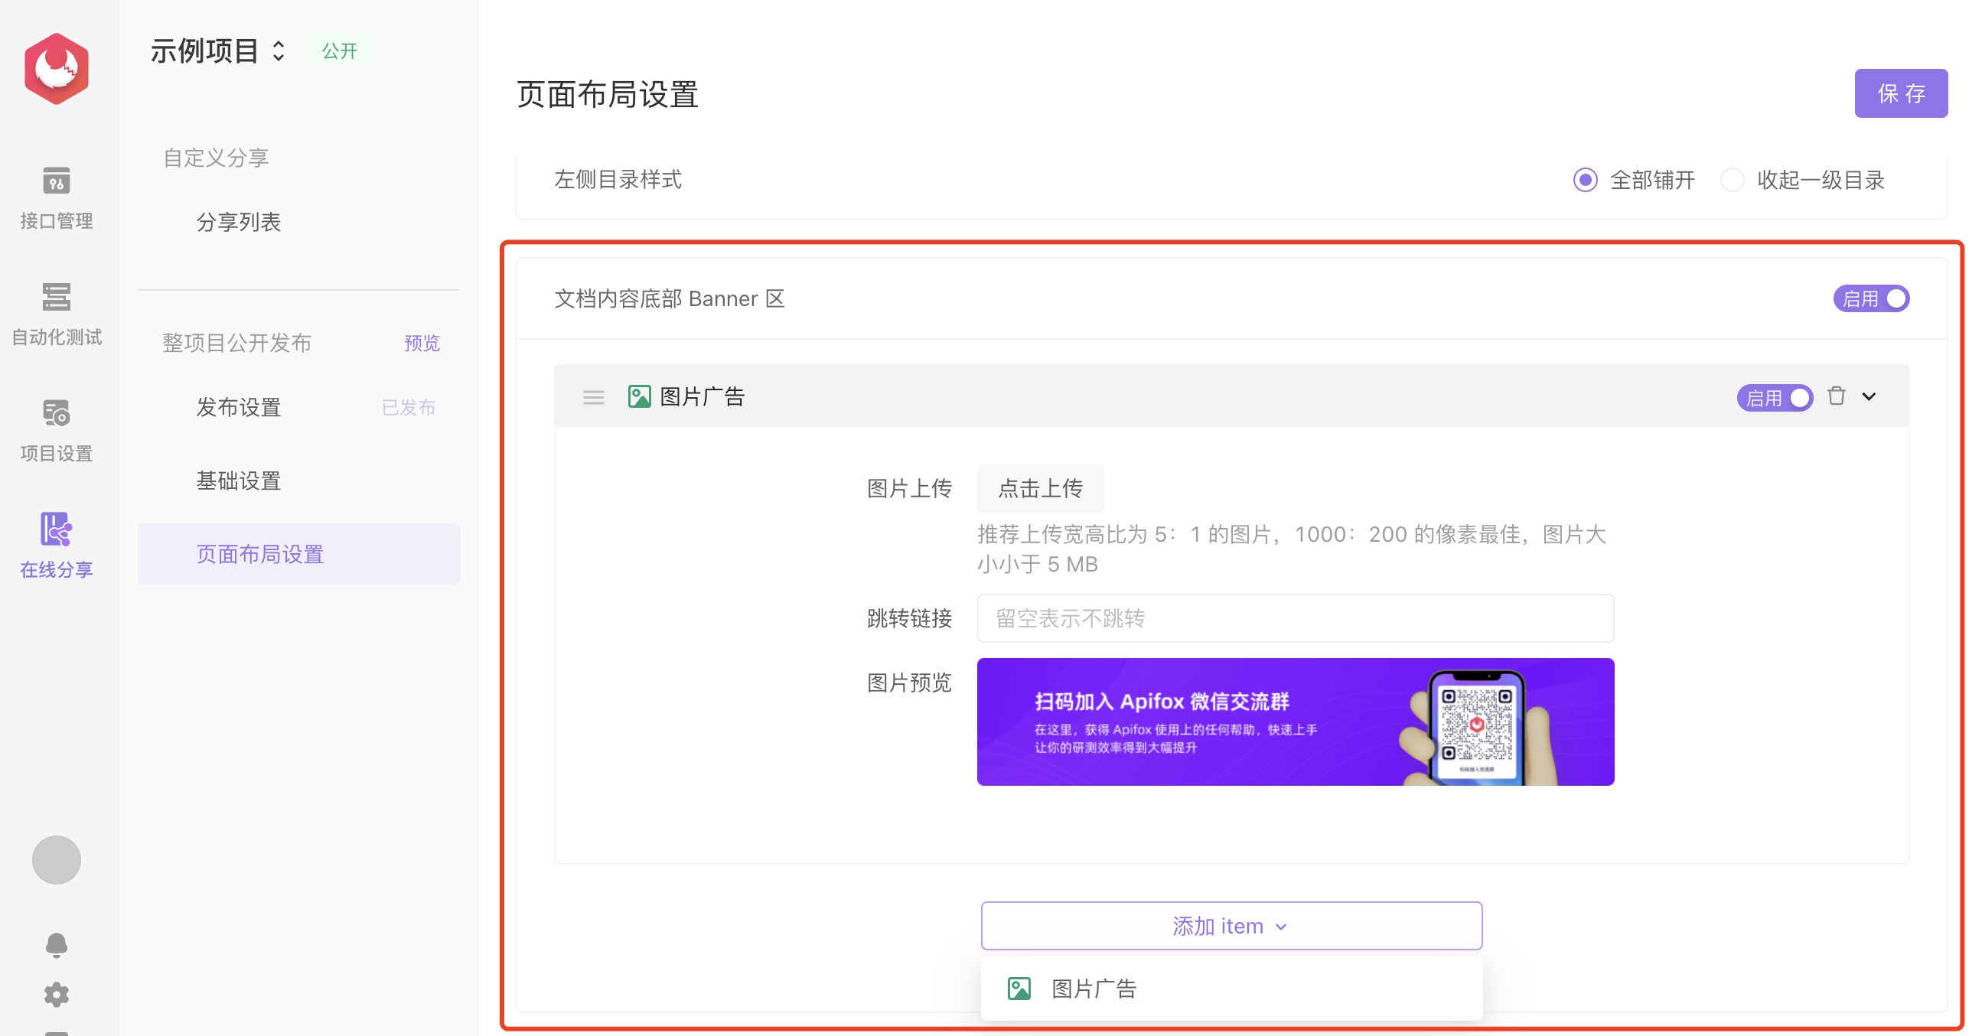This screenshot has height=1036, width=1982.
Task: Click the 预览 link next to 整项目公开发布
Action: point(421,343)
